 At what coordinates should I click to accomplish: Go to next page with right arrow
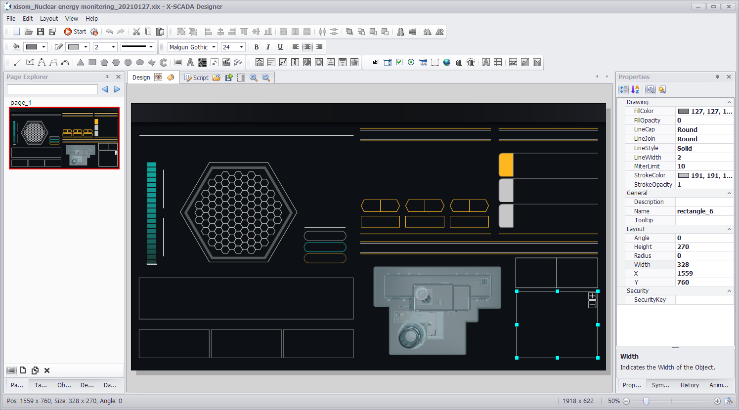click(117, 89)
